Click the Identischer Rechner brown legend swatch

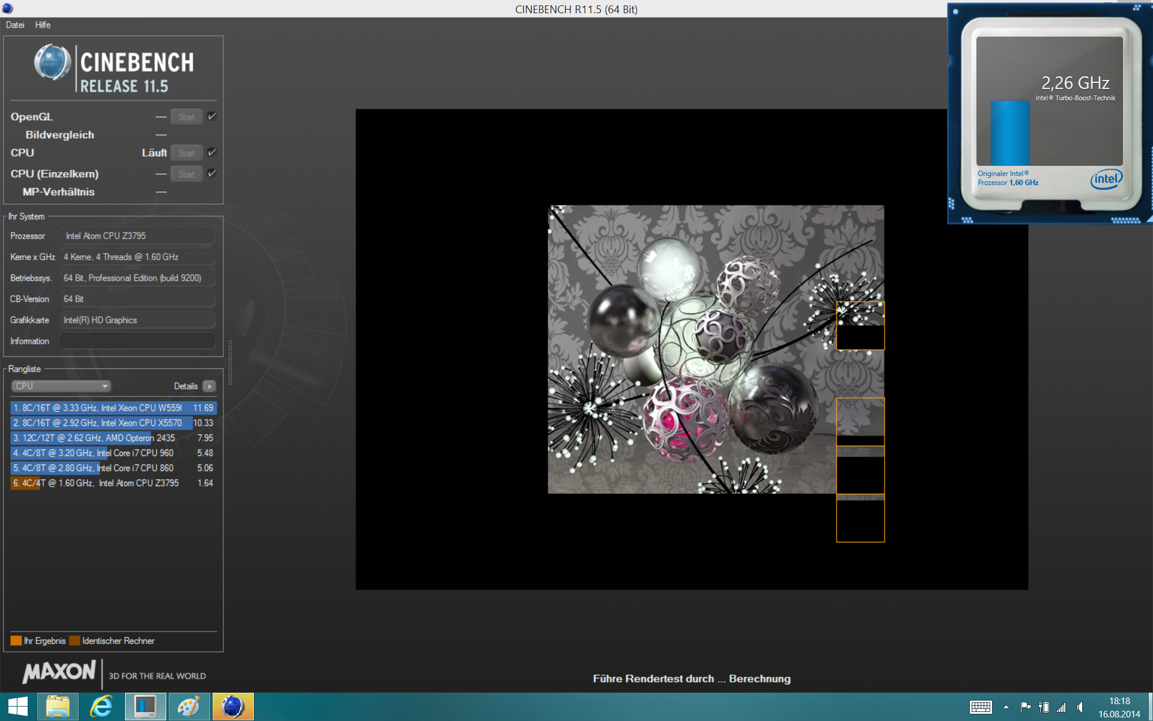click(74, 640)
